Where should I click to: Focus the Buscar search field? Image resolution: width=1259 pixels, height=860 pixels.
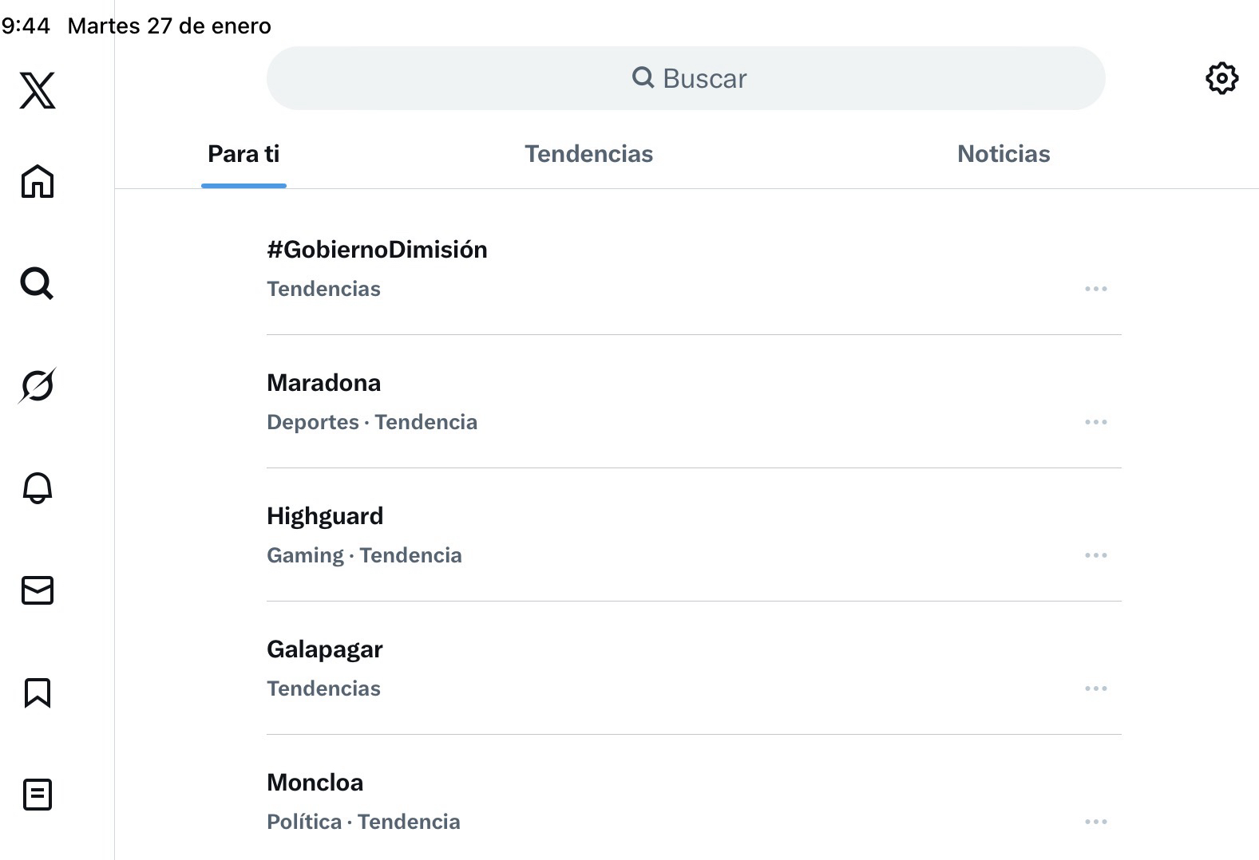click(x=687, y=78)
